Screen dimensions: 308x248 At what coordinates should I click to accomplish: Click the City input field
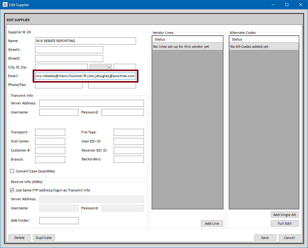coord(61,67)
